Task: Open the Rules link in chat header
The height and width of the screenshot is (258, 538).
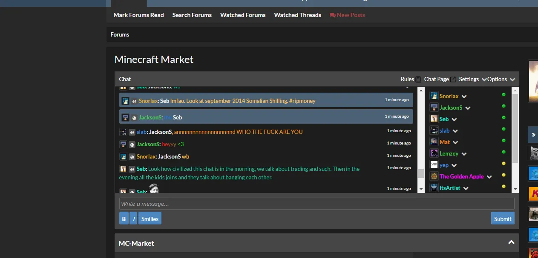Action: (407, 79)
